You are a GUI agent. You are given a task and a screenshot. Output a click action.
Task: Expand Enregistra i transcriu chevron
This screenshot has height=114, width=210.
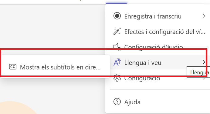coord(204,16)
